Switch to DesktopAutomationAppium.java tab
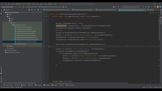This screenshot has height=91, width=162. (x=83, y=10)
